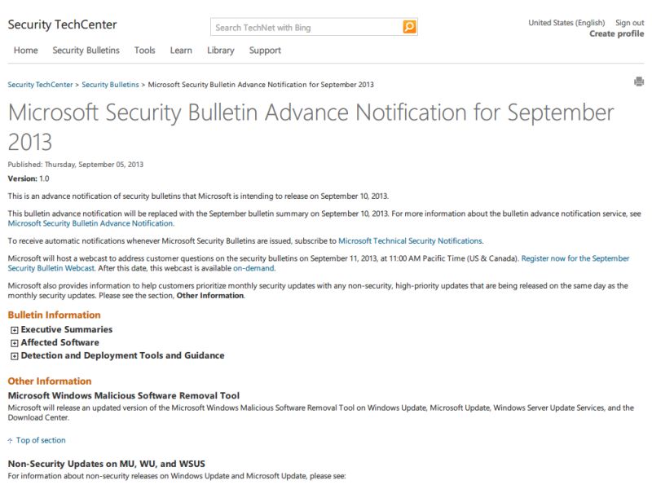Click the Create profile link

point(617,33)
